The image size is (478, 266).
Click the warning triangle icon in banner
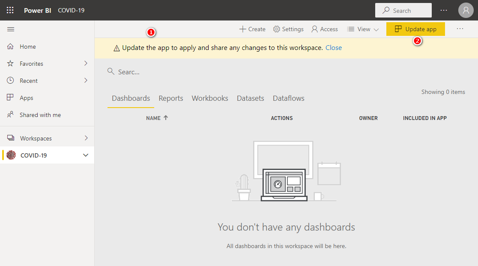[117, 48]
